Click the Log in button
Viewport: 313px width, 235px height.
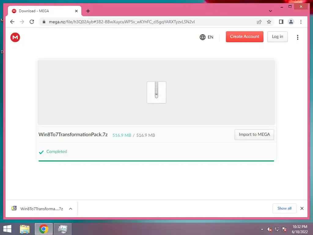277,37
